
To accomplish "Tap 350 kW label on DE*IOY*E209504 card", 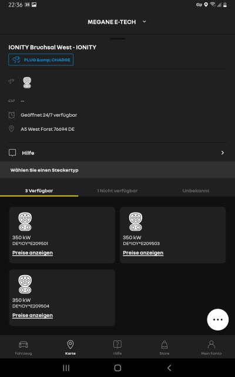I will pyautogui.click(x=21, y=300).
